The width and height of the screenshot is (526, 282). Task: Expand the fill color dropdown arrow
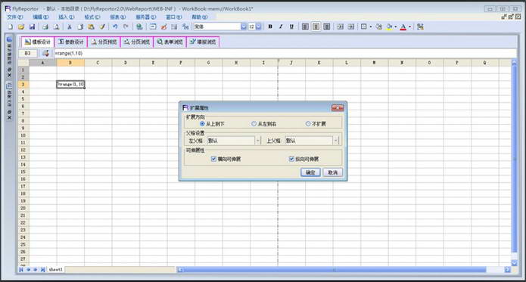(x=396, y=26)
